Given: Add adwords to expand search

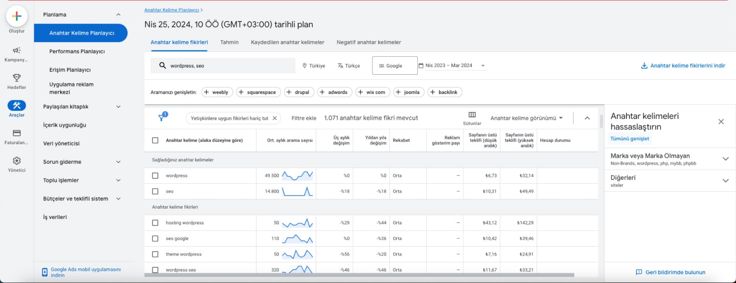Looking at the screenshot, I should tap(335, 92).
